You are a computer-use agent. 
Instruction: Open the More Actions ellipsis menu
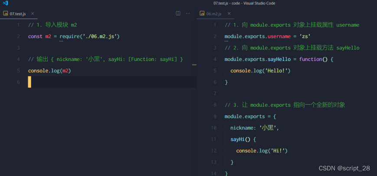[188, 13]
